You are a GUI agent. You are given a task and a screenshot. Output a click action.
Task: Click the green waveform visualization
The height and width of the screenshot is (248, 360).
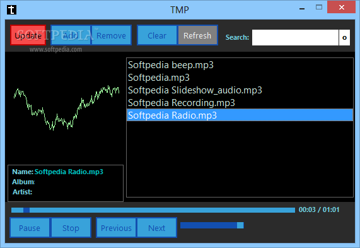66,108
